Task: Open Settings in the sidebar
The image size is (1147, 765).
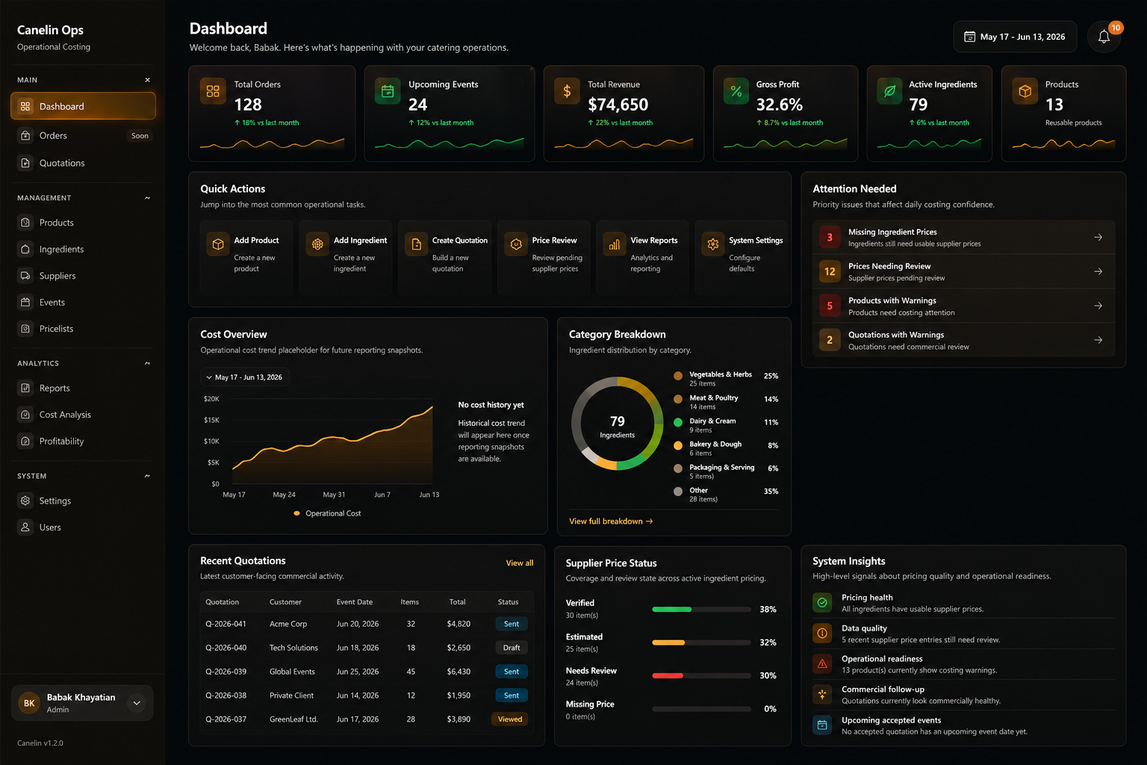Action: point(83,501)
